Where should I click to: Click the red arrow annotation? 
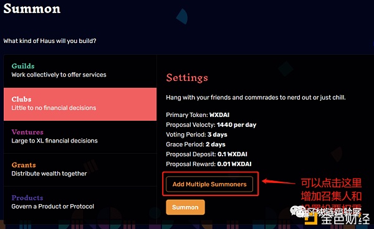coord(279,182)
